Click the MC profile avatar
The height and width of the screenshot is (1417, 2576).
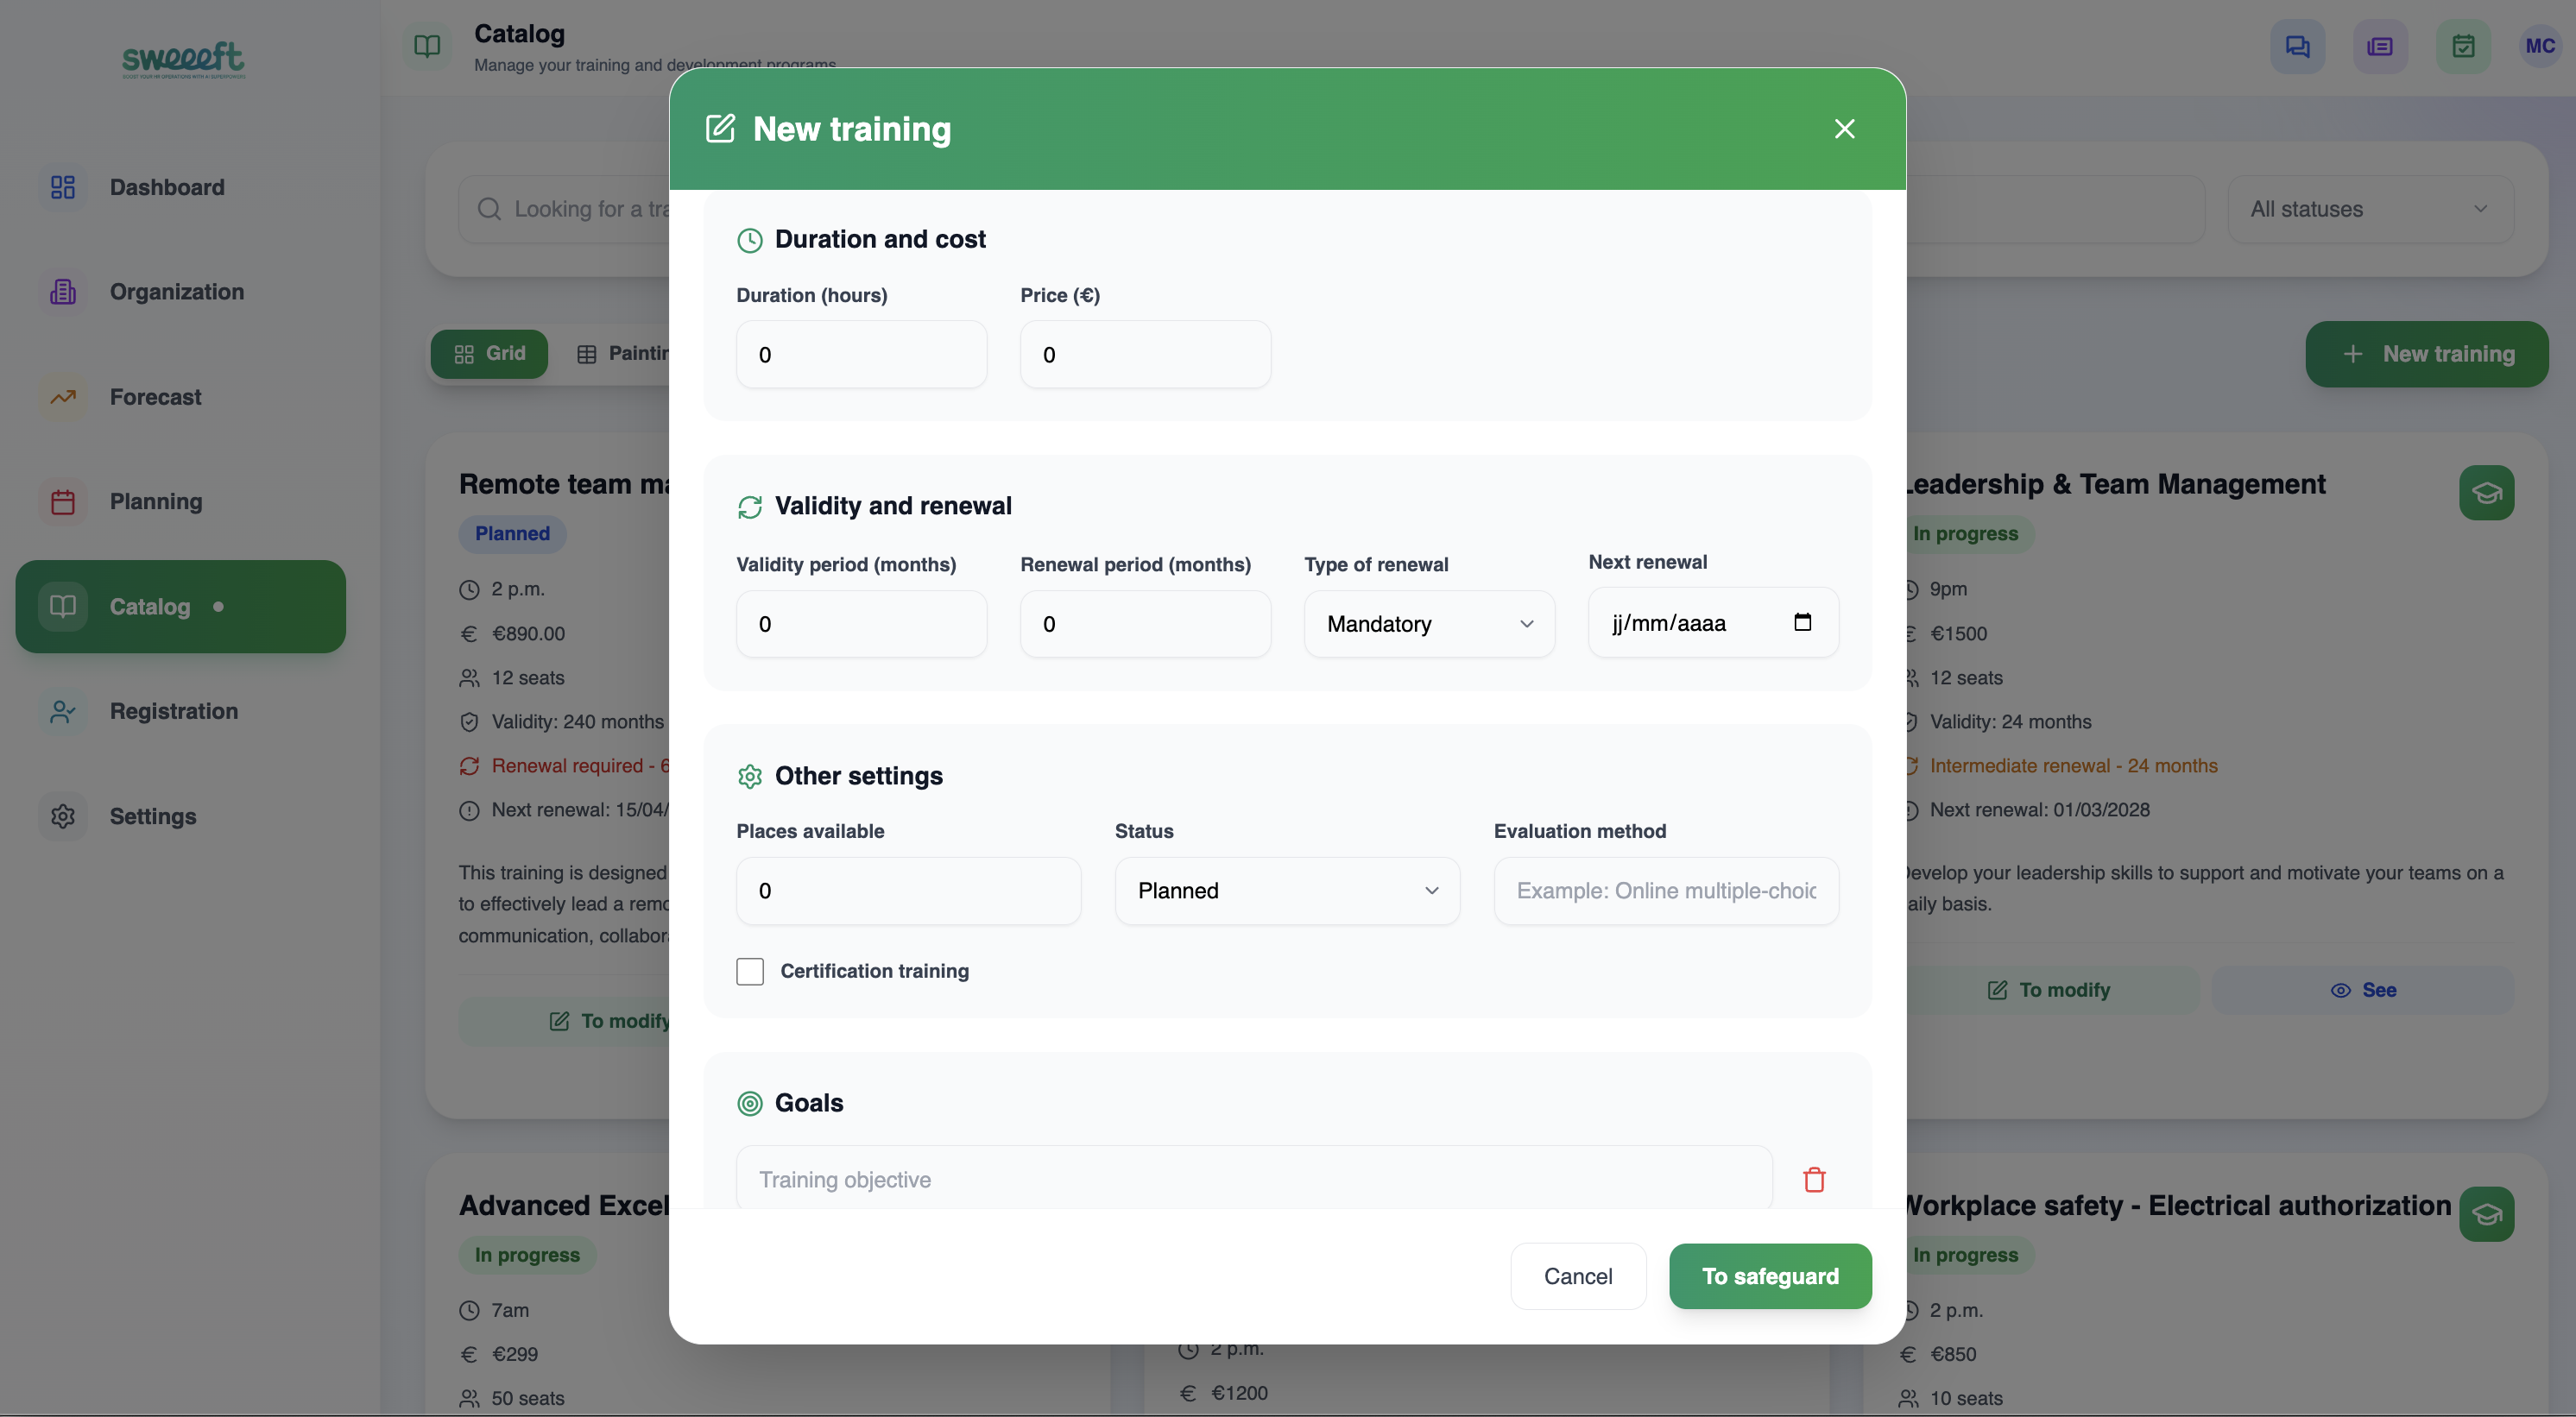pyautogui.click(x=2541, y=46)
